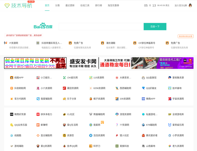197x151 pixels.
Task: Open the 腾讯爱好者 icon
Action: (143, 136)
